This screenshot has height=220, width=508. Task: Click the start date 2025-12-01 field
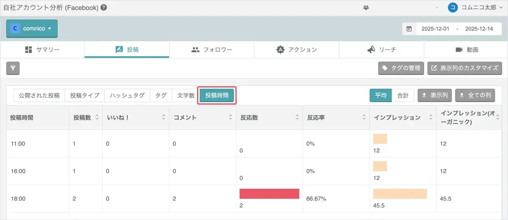tap(435, 29)
